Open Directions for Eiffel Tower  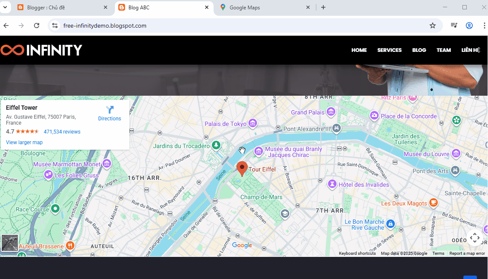(x=109, y=114)
